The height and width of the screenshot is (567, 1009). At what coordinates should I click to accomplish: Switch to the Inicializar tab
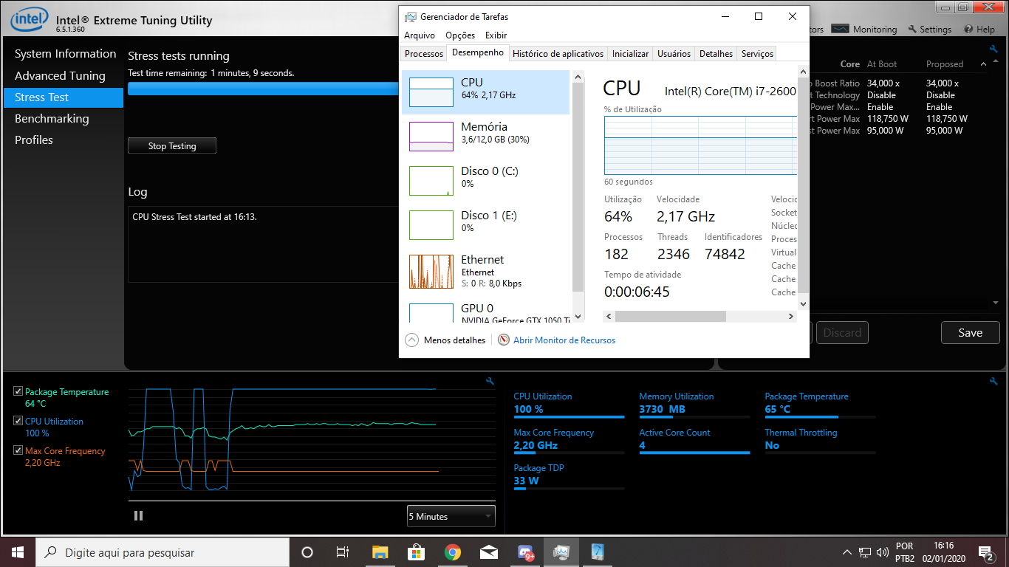[x=630, y=54]
